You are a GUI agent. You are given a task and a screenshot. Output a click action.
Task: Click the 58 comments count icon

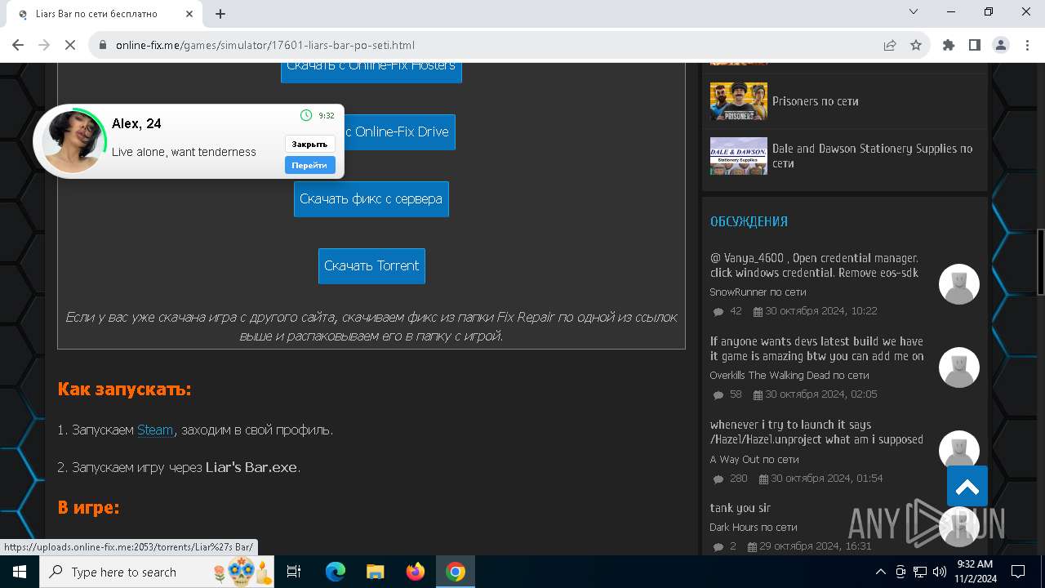point(718,394)
